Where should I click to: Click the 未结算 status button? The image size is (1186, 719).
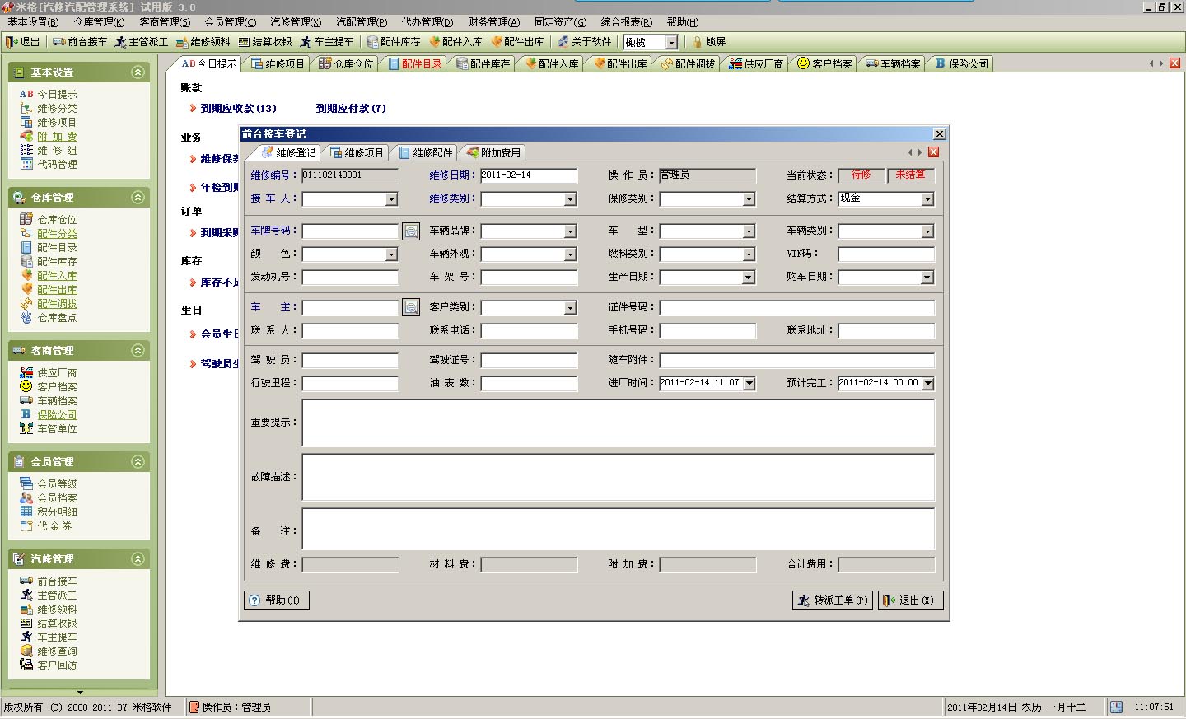coord(910,175)
